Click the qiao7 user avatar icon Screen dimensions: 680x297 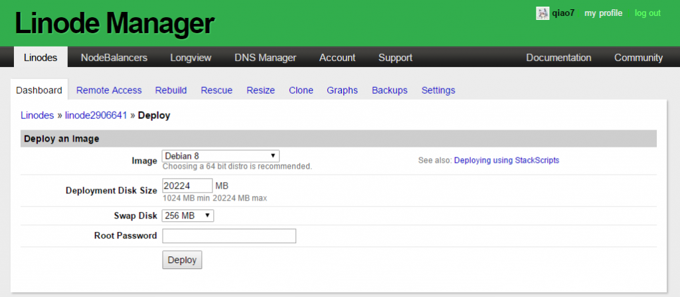pos(543,13)
